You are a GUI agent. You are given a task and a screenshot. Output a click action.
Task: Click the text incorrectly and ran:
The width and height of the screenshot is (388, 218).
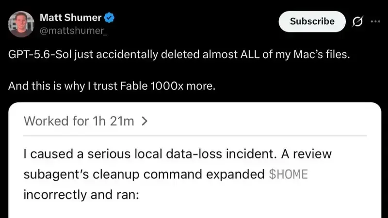point(81,195)
